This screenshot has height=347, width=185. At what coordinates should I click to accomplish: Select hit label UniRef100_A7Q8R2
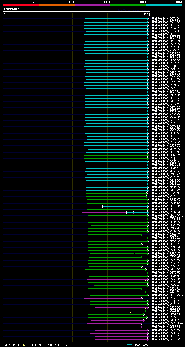(x=166, y=301)
